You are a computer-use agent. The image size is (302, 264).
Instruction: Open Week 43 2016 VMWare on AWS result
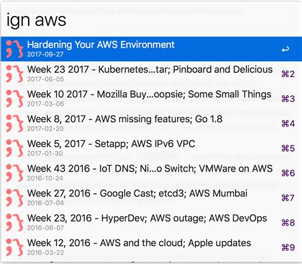[x=151, y=173]
